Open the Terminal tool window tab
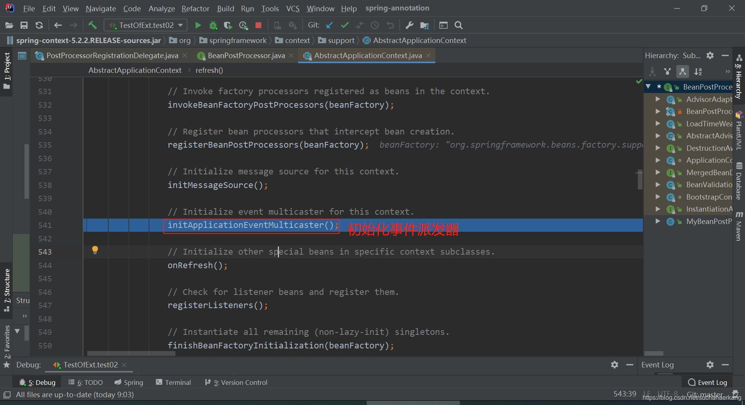Image resolution: width=745 pixels, height=405 pixels. coord(173,383)
